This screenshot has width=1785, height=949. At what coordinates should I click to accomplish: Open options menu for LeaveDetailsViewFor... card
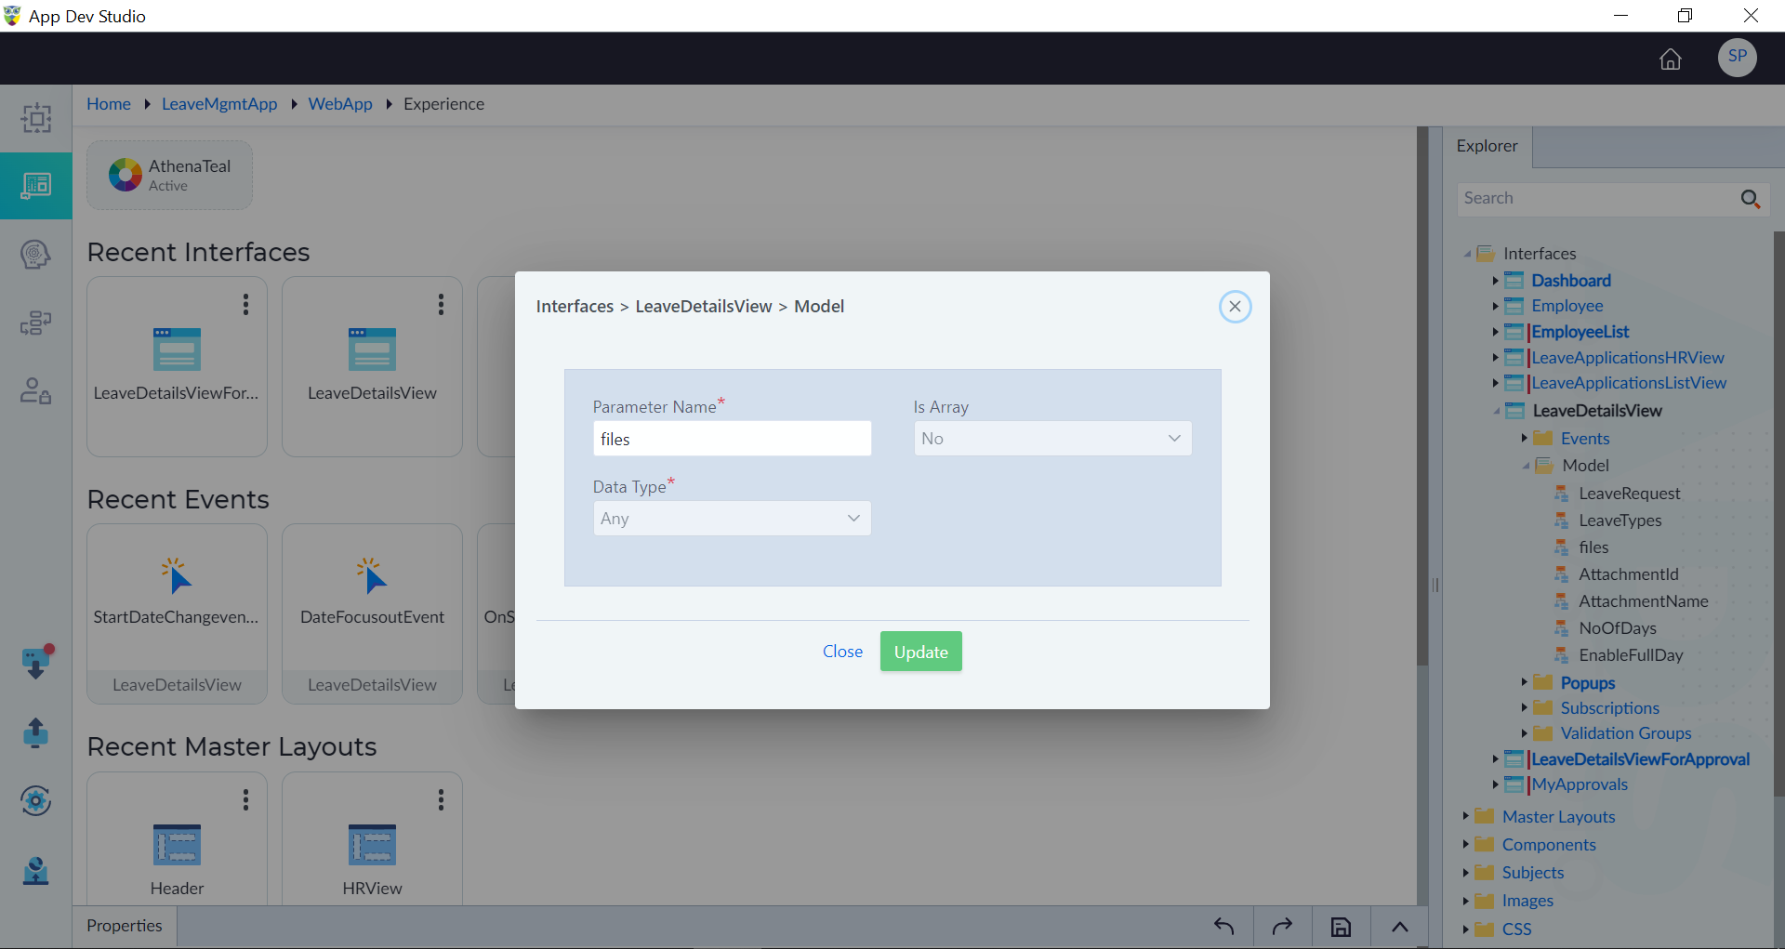245,304
